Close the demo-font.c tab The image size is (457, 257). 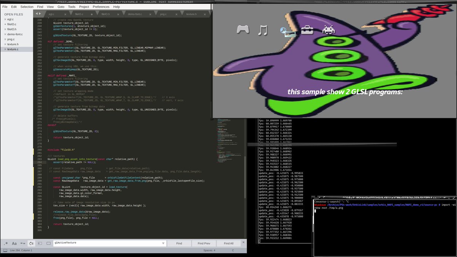150,14
